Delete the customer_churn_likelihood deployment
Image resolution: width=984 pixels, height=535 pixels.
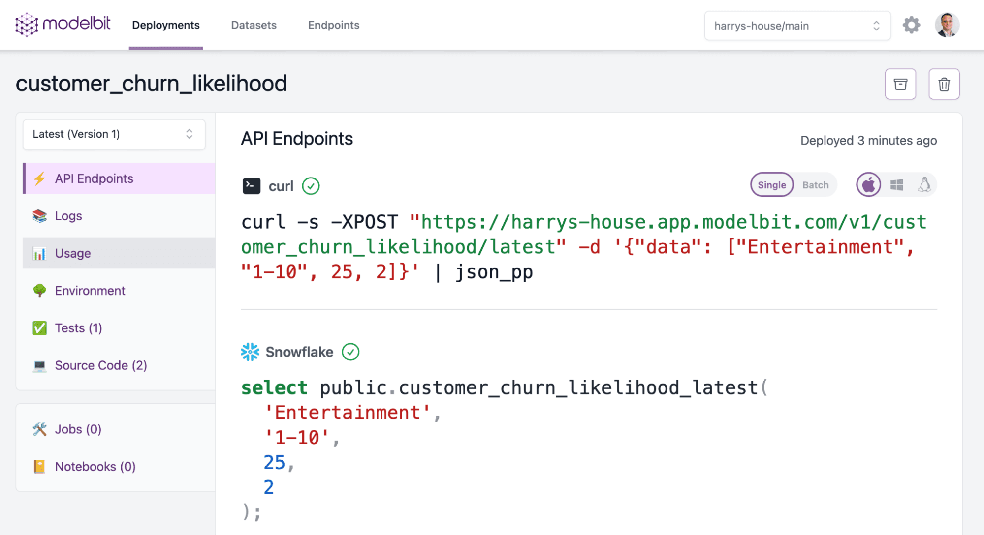coord(944,84)
